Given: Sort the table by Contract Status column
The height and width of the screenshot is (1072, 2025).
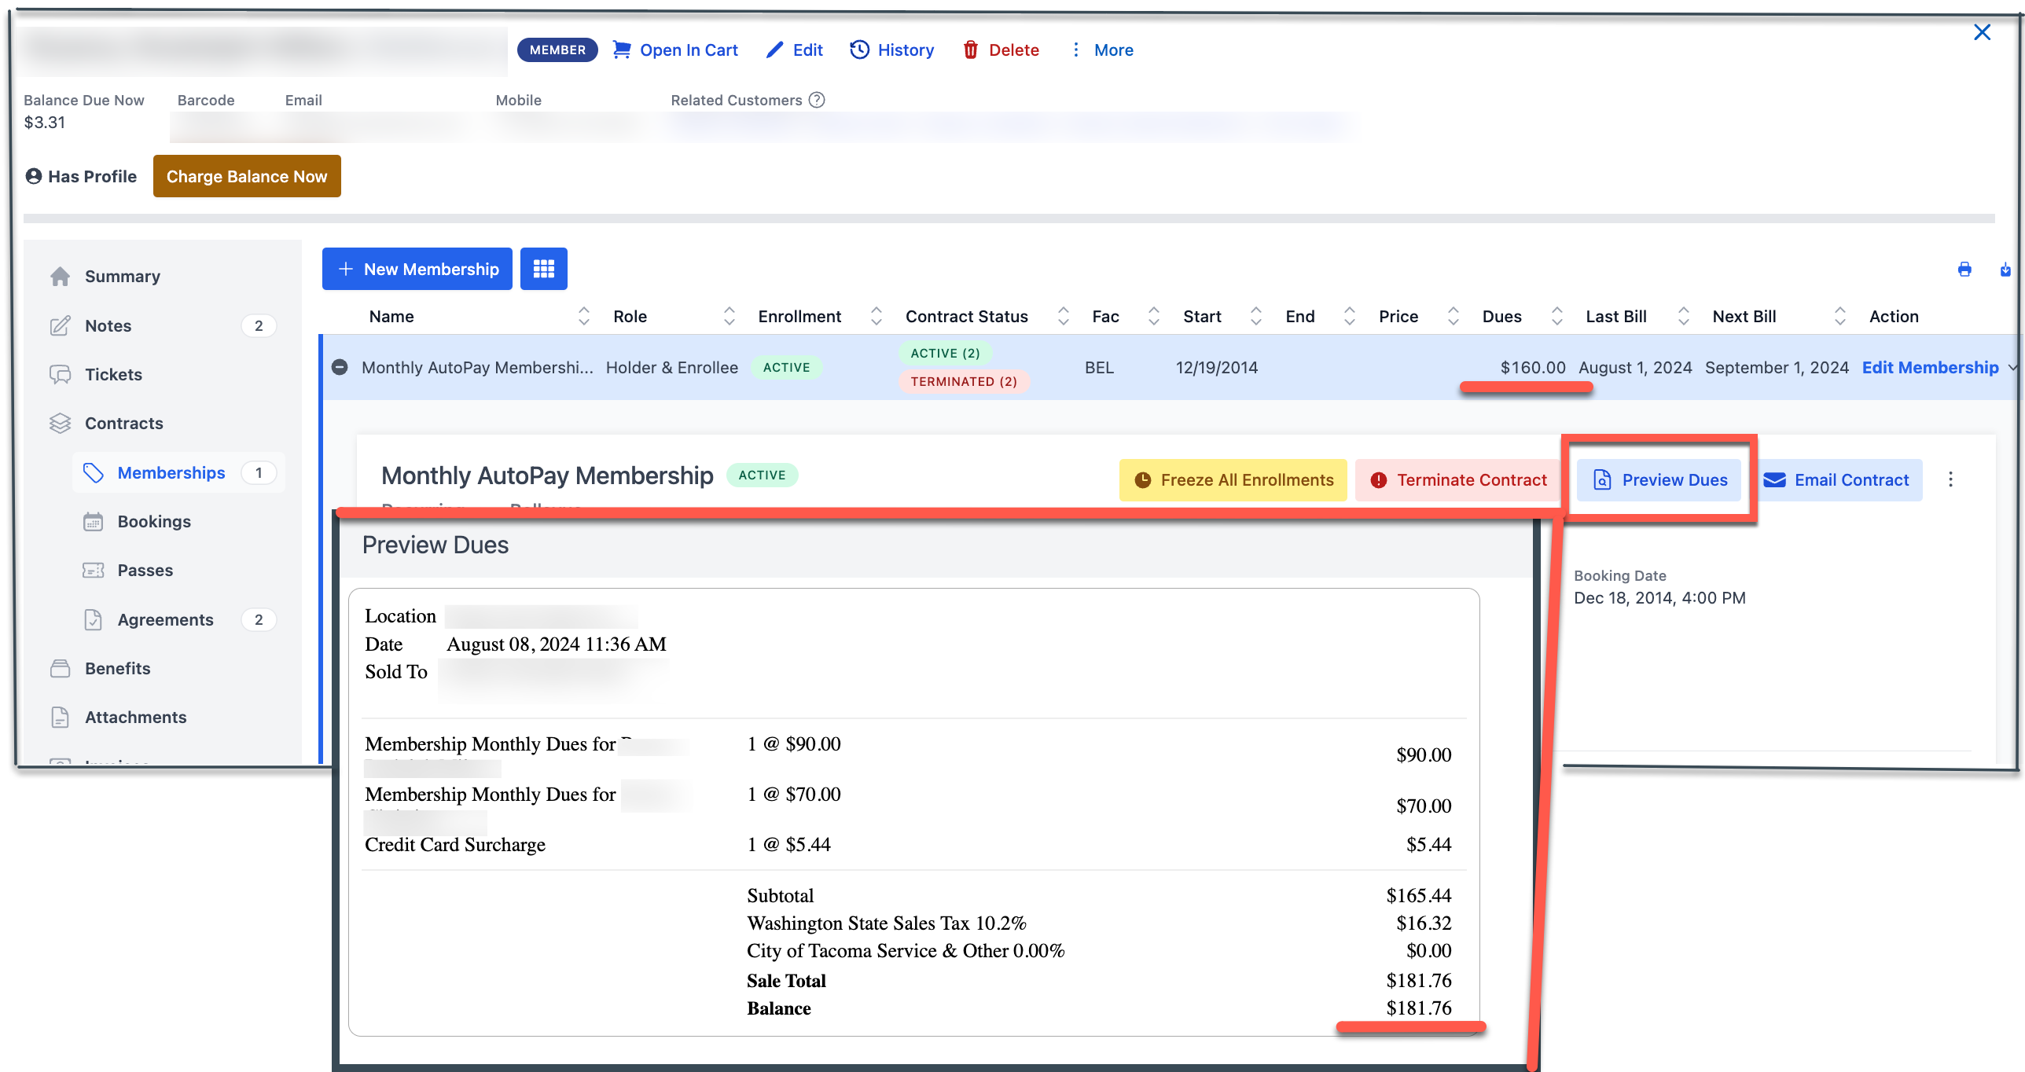Looking at the screenshot, I should click(1064, 316).
